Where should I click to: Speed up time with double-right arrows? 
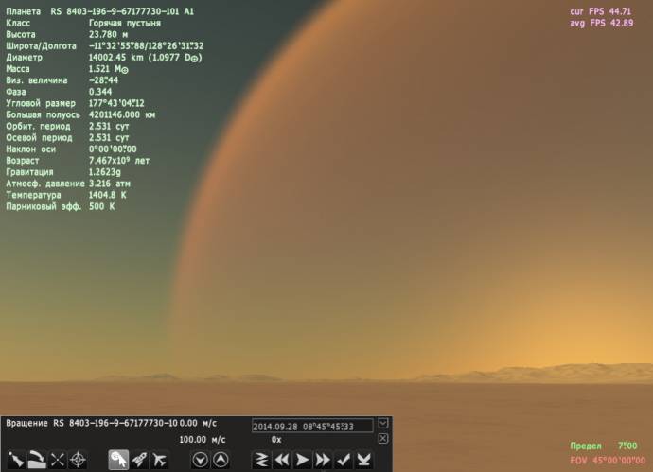323,460
